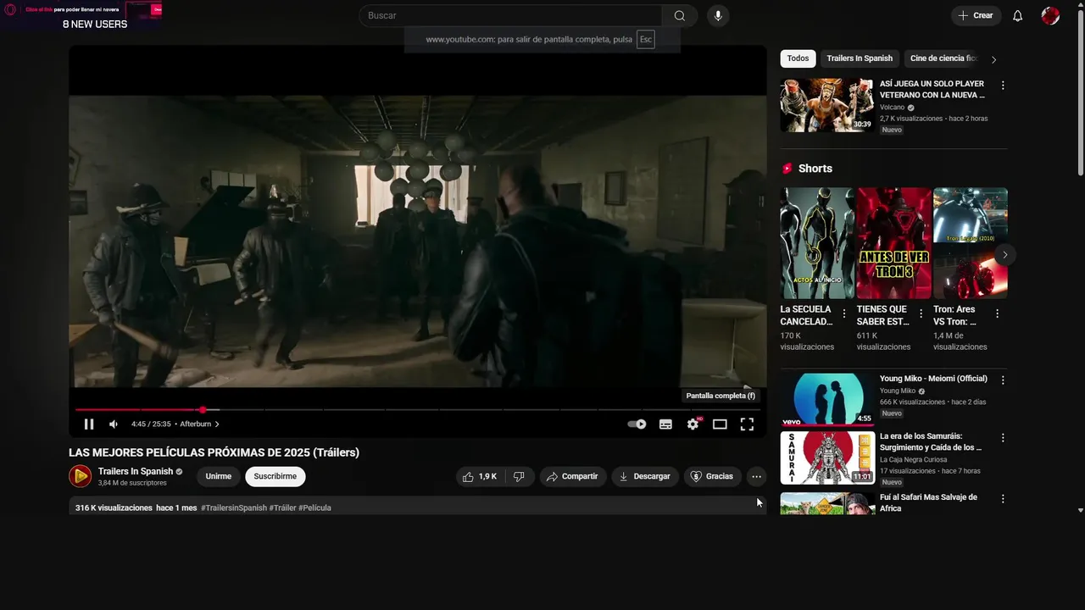Open options for Young Miko Meiomi video
The image size is (1085, 610).
point(1003,380)
